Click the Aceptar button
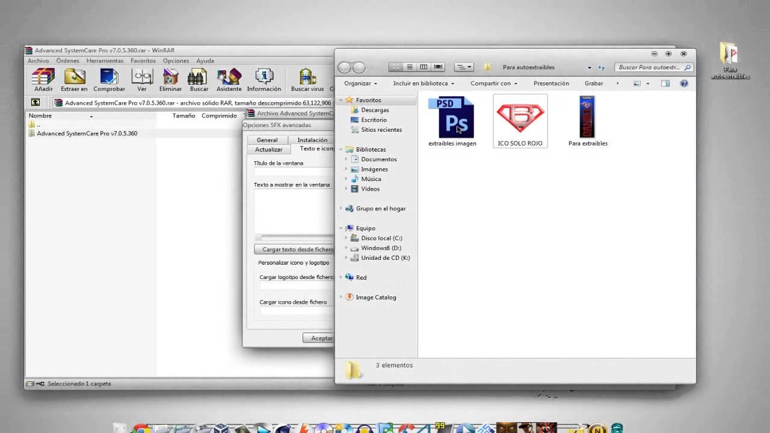 coord(318,339)
